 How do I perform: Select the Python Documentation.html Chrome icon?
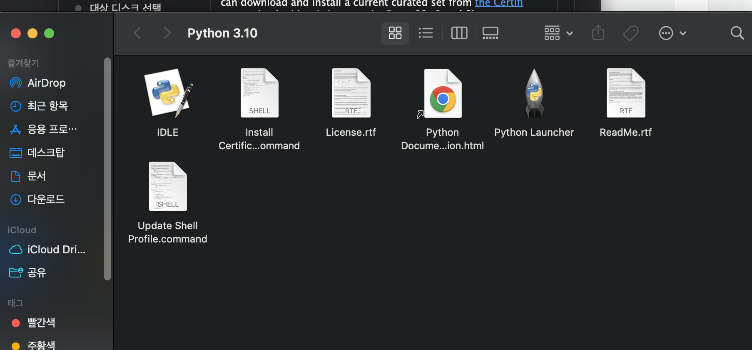point(442,93)
